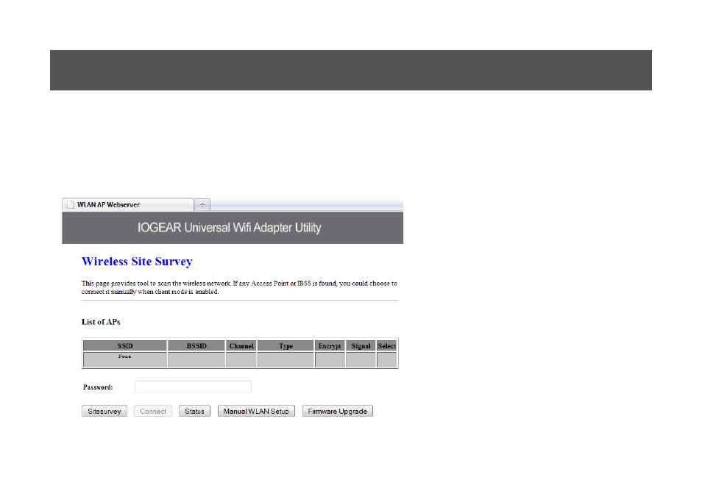Click the Signal column header
This screenshot has width=702, height=488.
(x=361, y=345)
